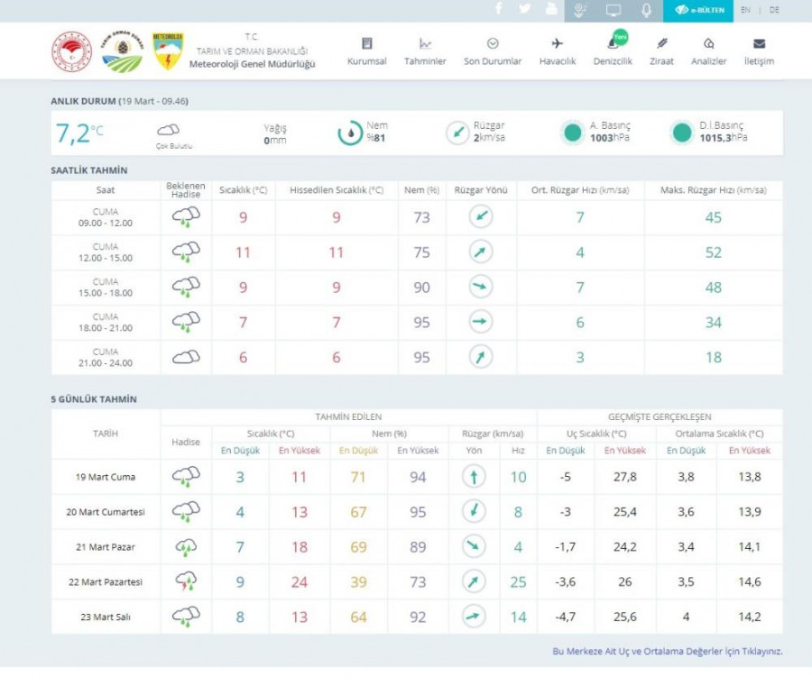Click the microphone icon in top bar
Viewport: 812px width, 686px height.
pyautogui.click(x=646, y=11)
